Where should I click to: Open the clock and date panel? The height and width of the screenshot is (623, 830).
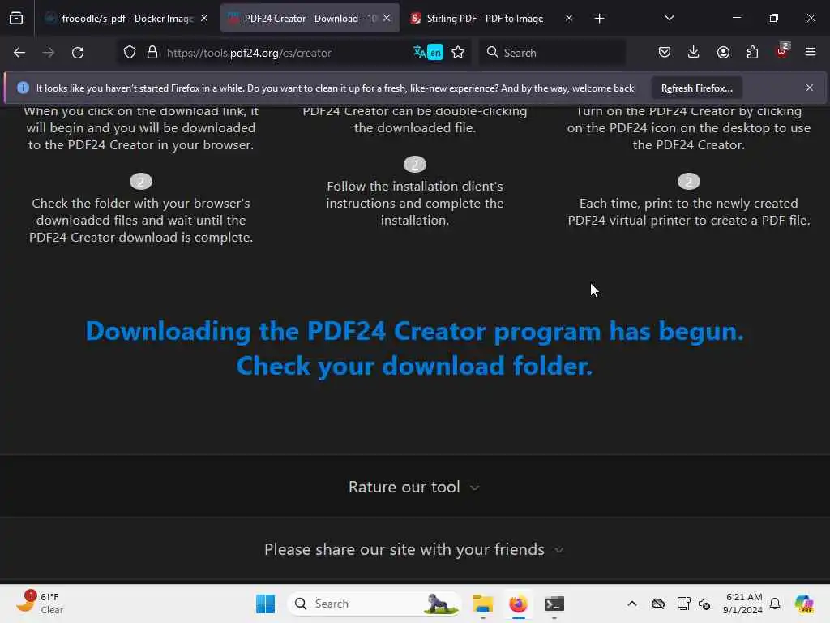[742, 604]
